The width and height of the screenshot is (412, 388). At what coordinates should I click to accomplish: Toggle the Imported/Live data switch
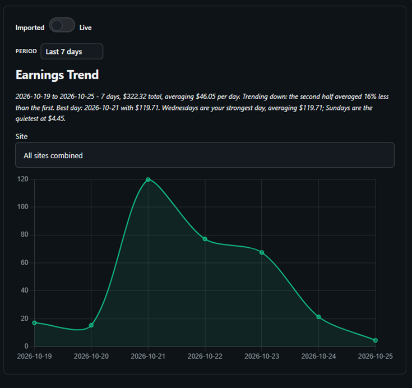point(62,25)
